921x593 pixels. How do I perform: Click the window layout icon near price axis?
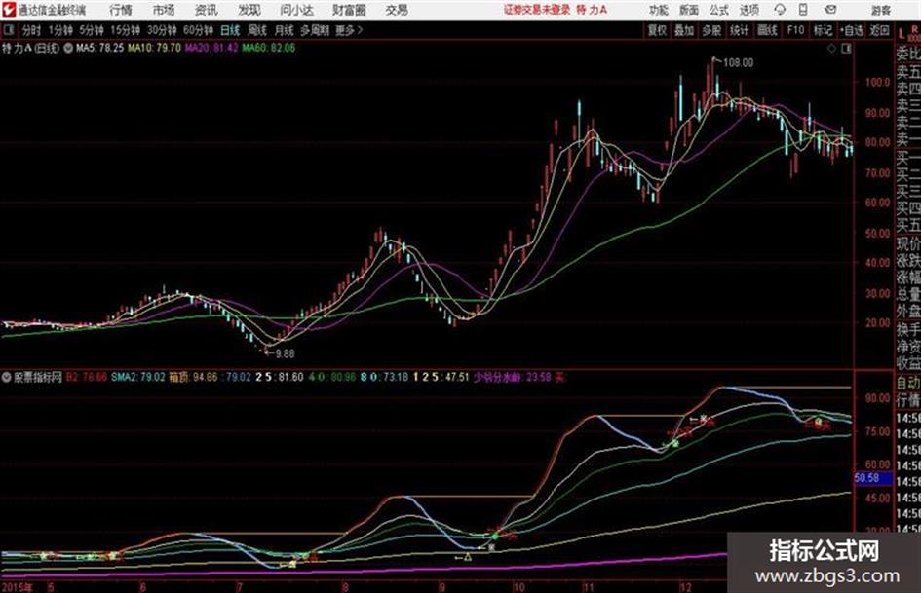pos(846,49)
